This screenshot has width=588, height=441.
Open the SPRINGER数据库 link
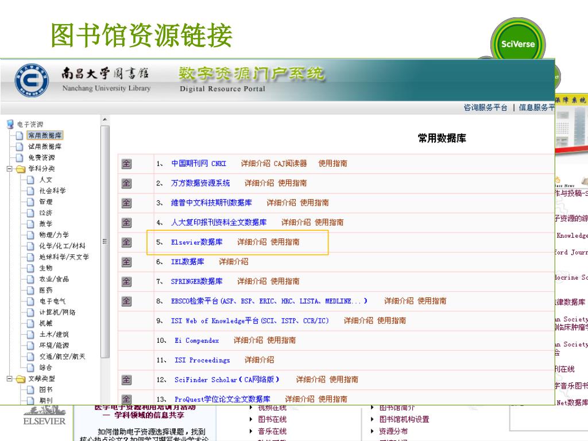[x=196, y=281]
